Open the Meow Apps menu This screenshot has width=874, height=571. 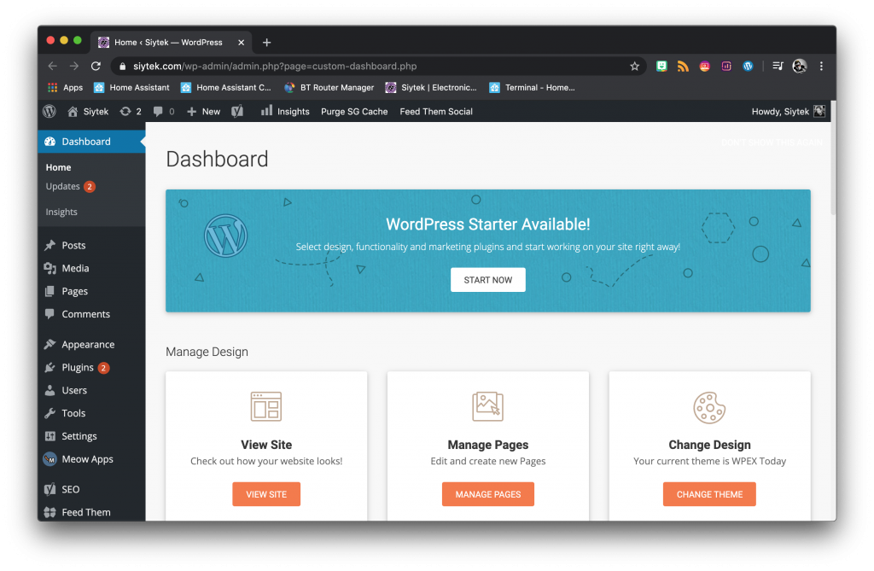(x=91, y=459)
